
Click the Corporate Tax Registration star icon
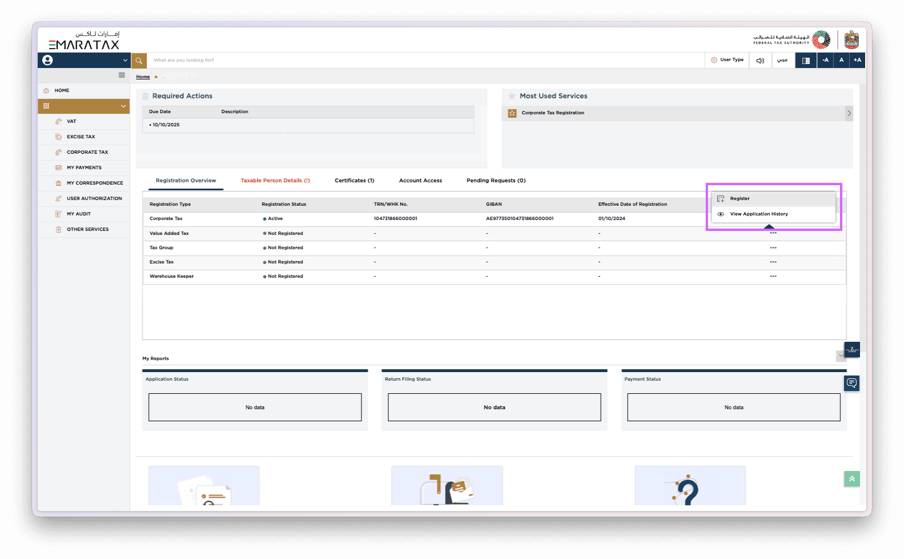512,113
